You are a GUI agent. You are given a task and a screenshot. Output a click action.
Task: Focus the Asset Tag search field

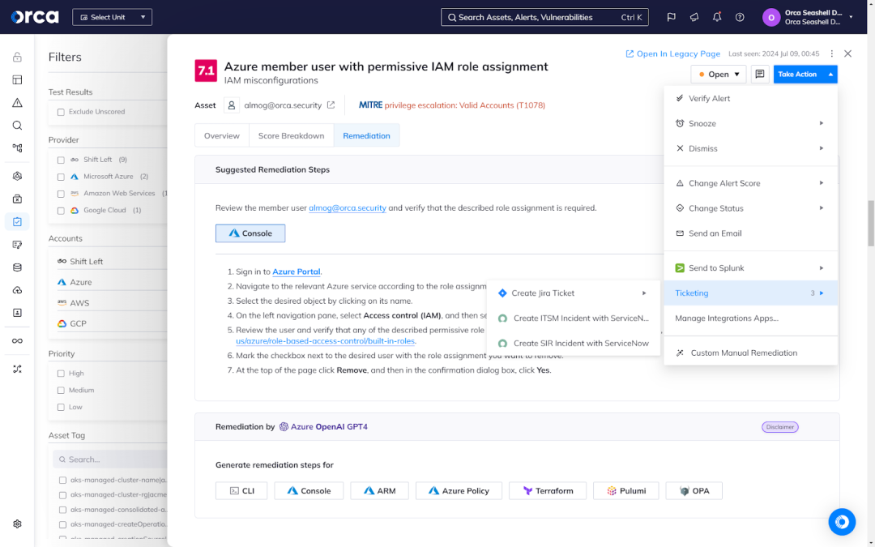pos(112,459)
